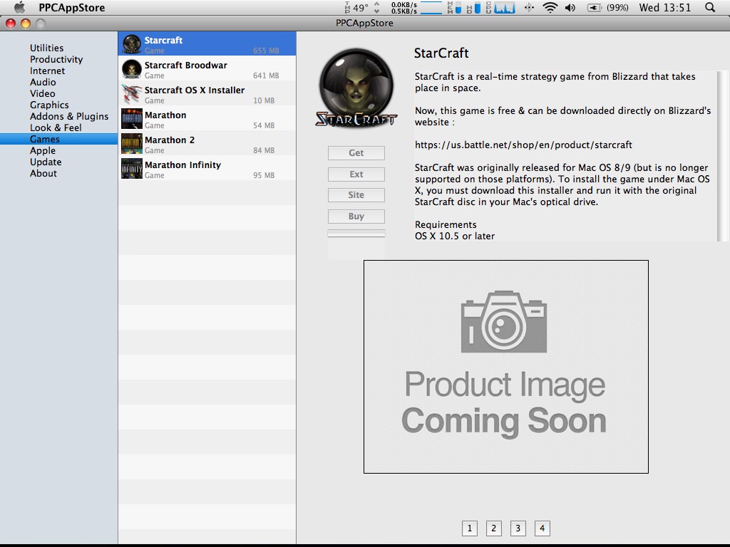Open the Apple menu icon
Image resolution: width=730 pixels, height=547 pixels.
[19, 7]
